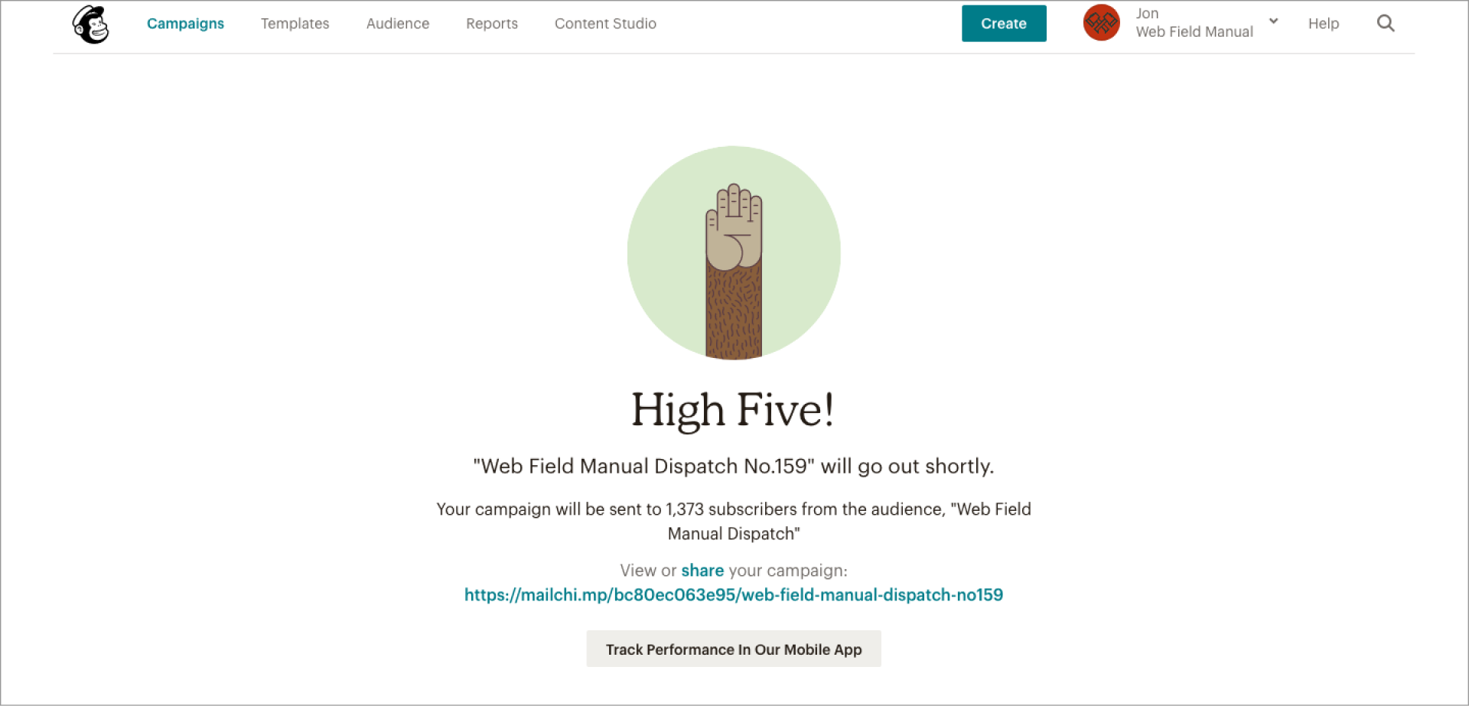Click the account avatar icon
This screenshot has height=706, width=1469.
pos(1101,23)
